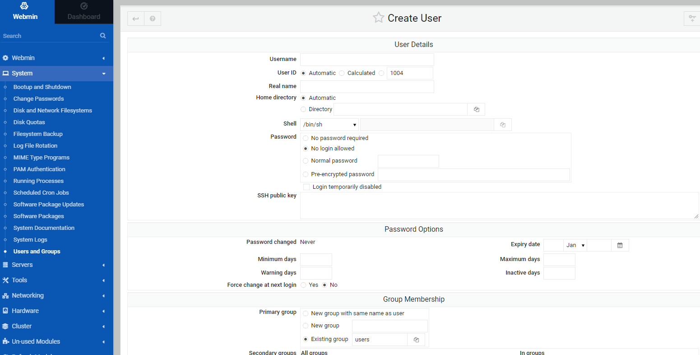Screen dimensions: 700x355
Task: Open Change Passwords module
Action: coord(38,99)
